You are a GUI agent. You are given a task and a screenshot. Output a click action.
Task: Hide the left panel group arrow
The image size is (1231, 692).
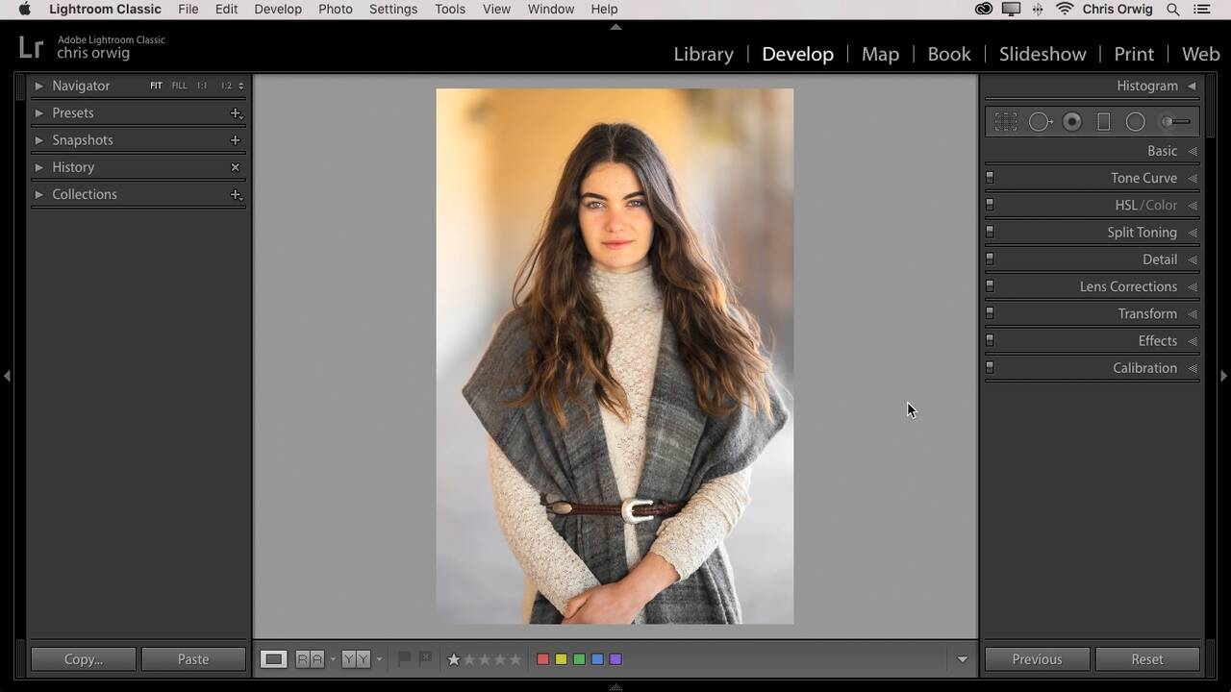click(x=7, y=376)
